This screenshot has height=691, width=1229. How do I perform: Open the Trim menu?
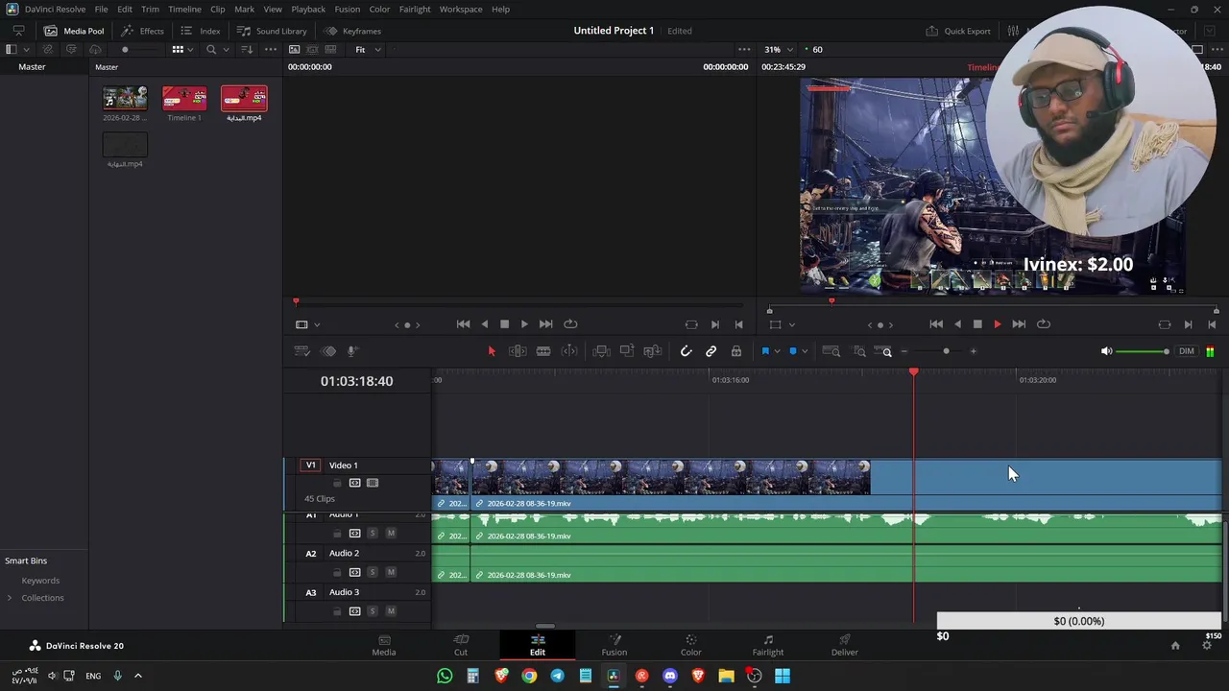[x=150, y=9]
